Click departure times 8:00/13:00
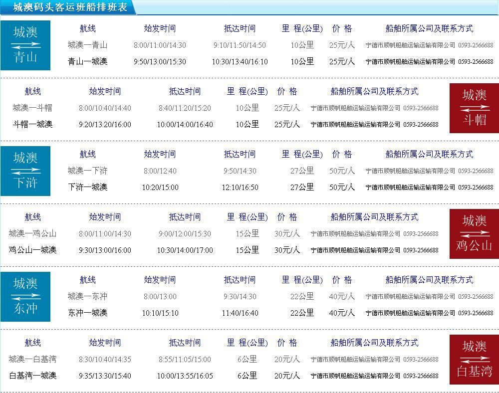Screen dimensions: 499x393 click(160, 296)
